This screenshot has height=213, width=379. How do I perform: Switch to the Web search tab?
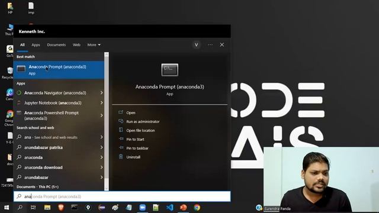pos(76,45)
